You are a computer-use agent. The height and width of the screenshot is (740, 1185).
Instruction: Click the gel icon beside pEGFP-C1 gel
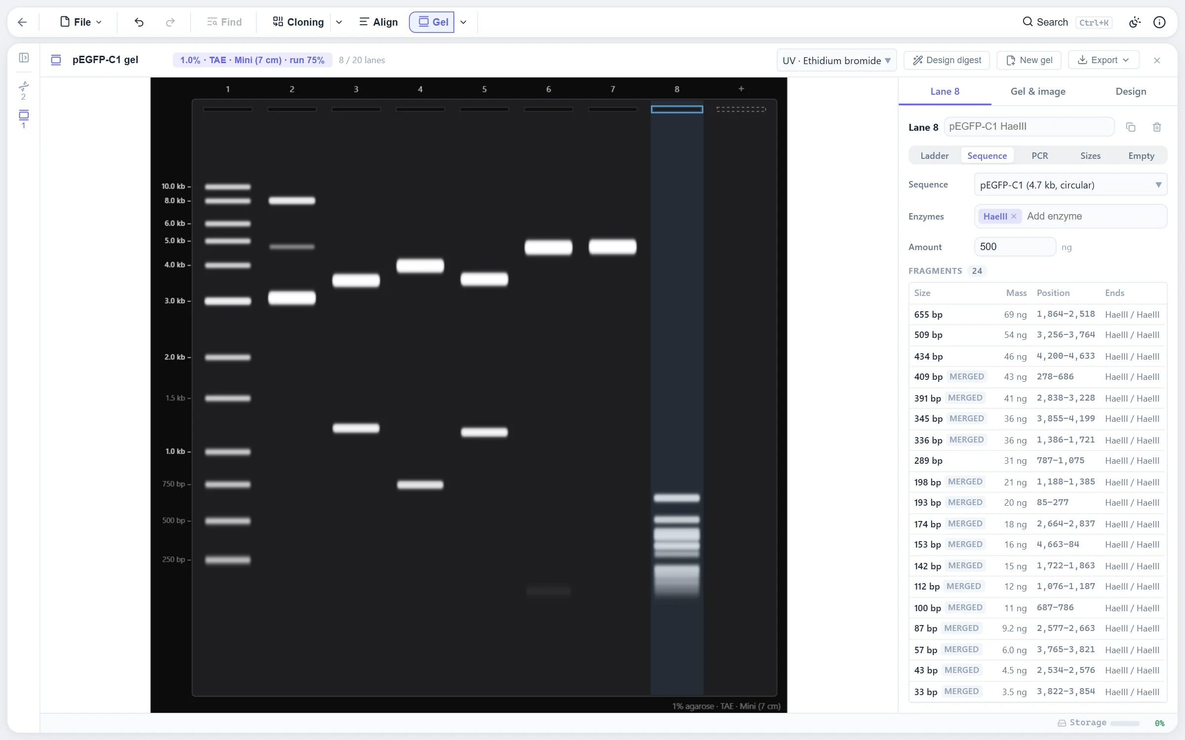pyautogui.click(x=56, y=60)
